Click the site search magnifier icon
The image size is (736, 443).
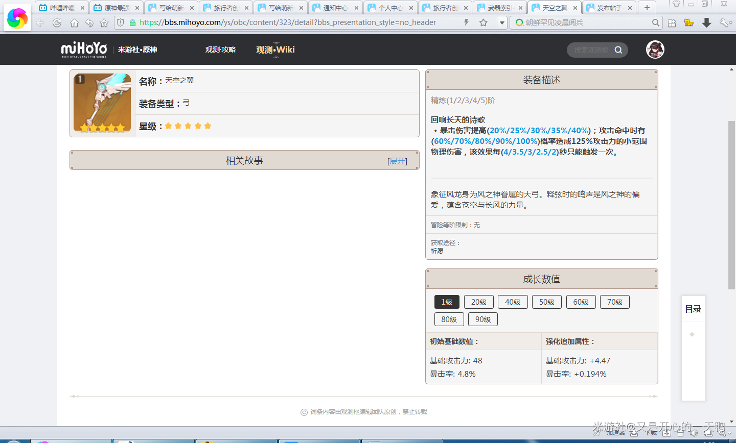coord(618,50)
